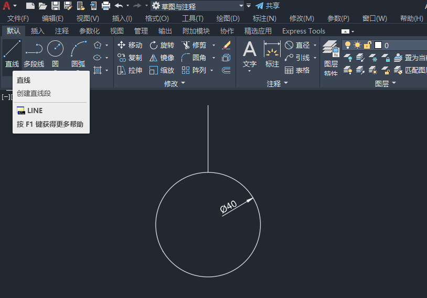Image resolution: width=427 pixels, height=298 pixels.
Task: Click the Trim (修剪) tool
Action: pos(194,45)
